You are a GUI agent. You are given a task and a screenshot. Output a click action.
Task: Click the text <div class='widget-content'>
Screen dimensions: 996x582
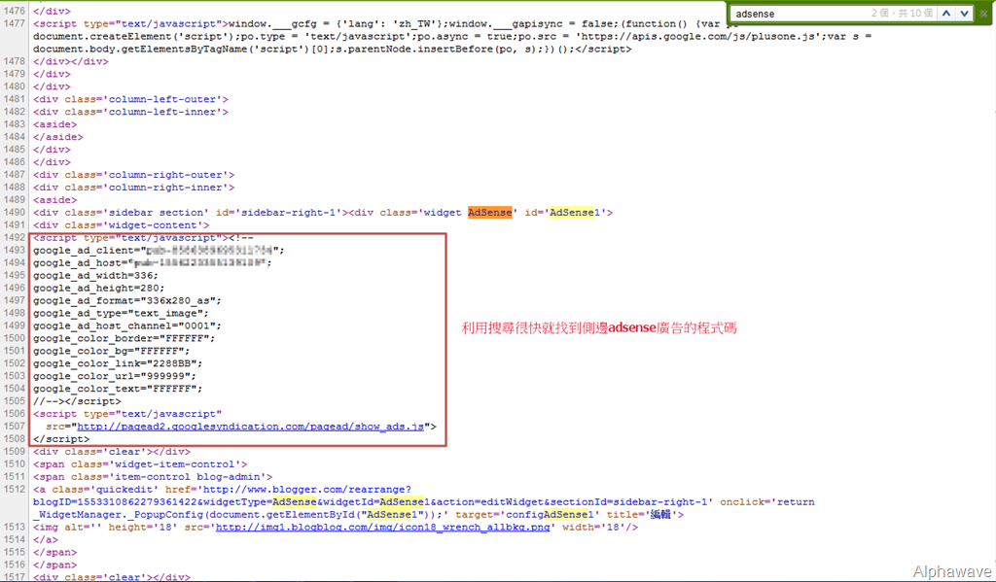click(122, 225)
